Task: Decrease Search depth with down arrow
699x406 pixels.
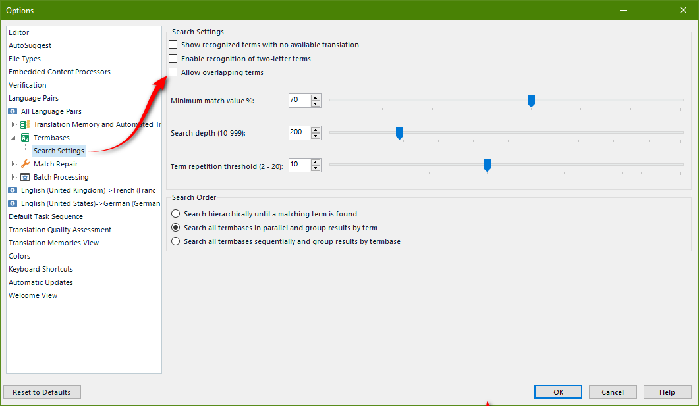Action: point(316,136)
